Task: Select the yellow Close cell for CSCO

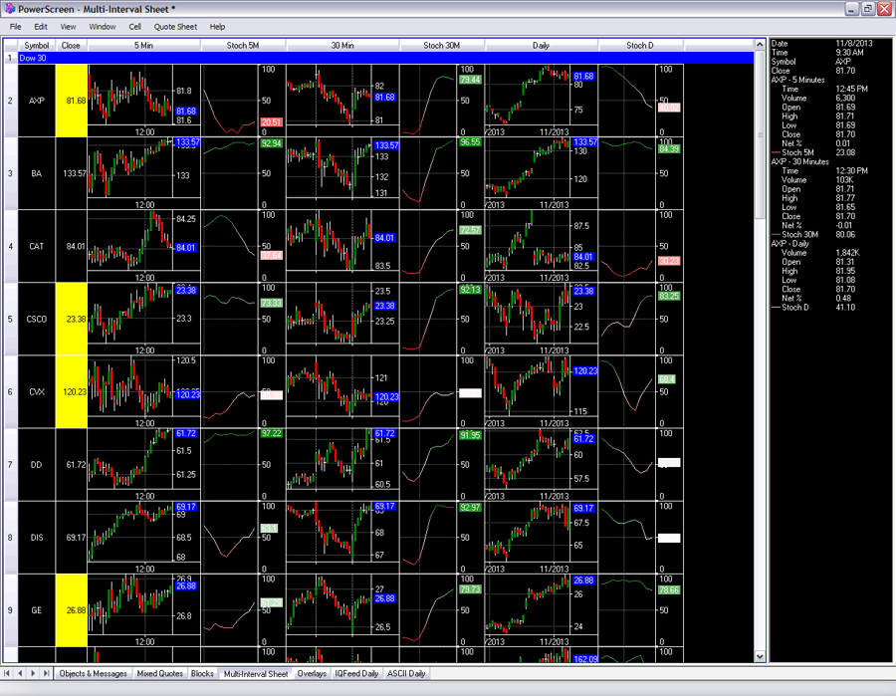Action: [71, 319]
